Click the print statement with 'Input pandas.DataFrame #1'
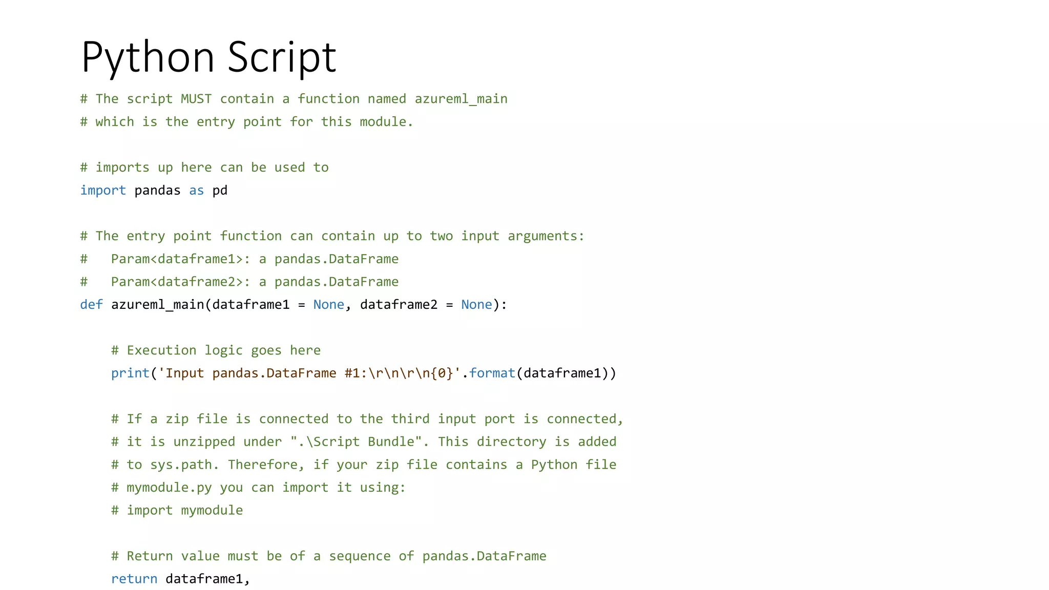Screen dimensions: 1049x590 (364, 373)
